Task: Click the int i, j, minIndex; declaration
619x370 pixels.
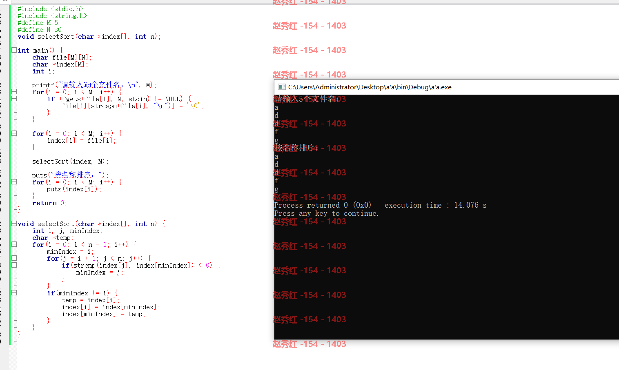Action: click(x=68, y=230)
